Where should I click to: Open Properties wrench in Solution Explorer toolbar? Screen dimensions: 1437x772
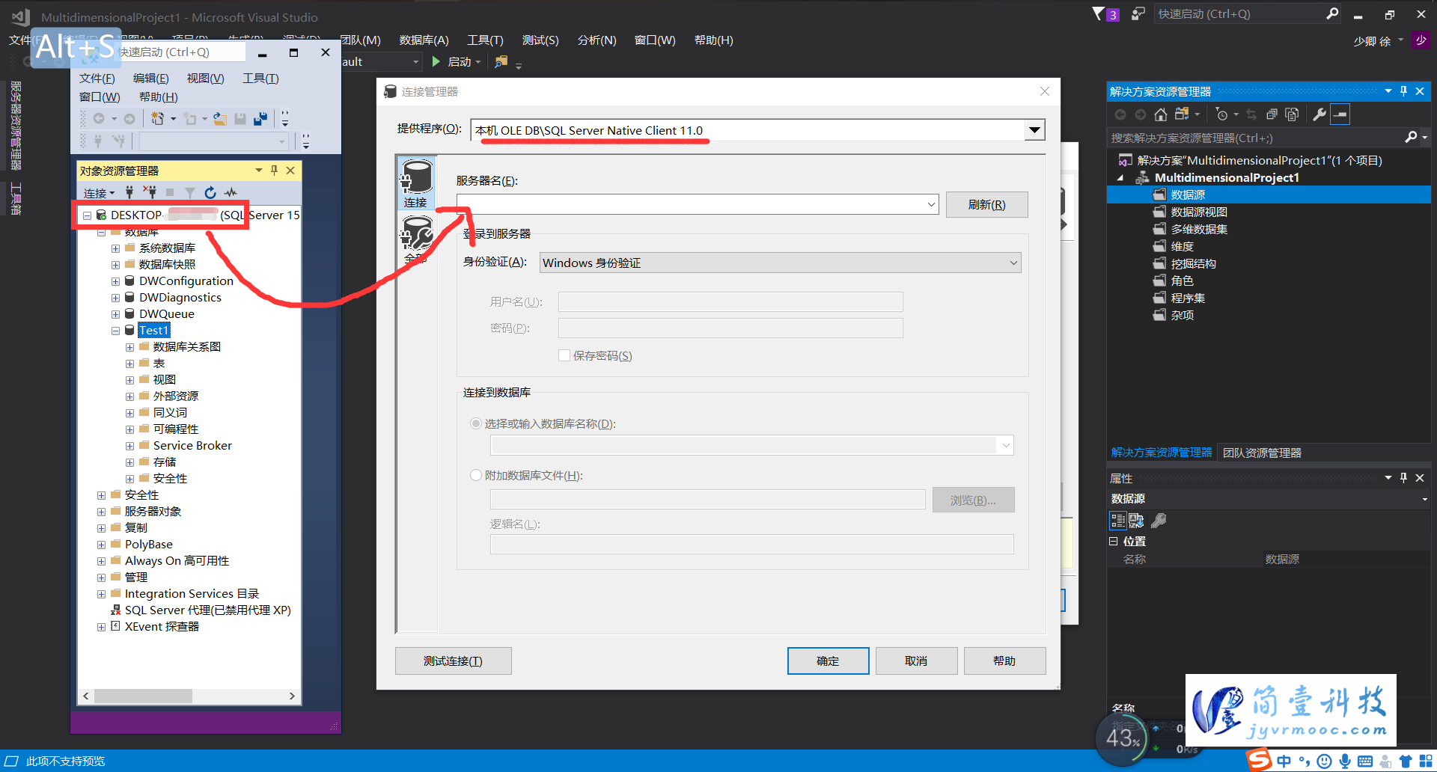point(1319,114)
